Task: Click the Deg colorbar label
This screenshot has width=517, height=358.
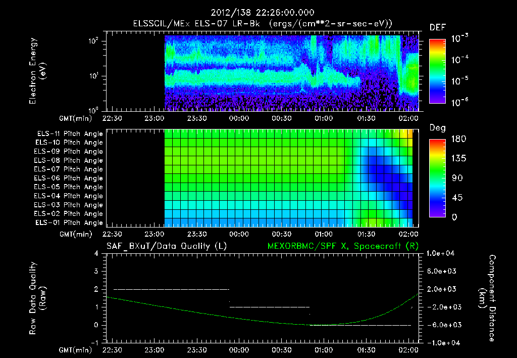Action: point(438,128)
